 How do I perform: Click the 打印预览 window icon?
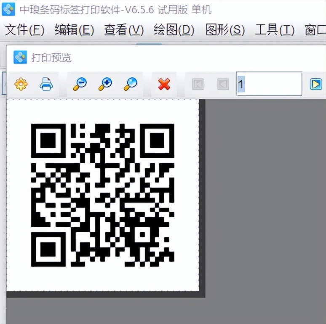coord(20,57)
